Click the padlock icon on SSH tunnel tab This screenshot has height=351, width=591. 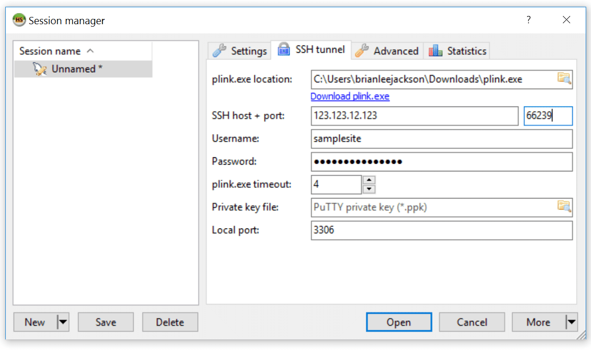click(283, 50)
